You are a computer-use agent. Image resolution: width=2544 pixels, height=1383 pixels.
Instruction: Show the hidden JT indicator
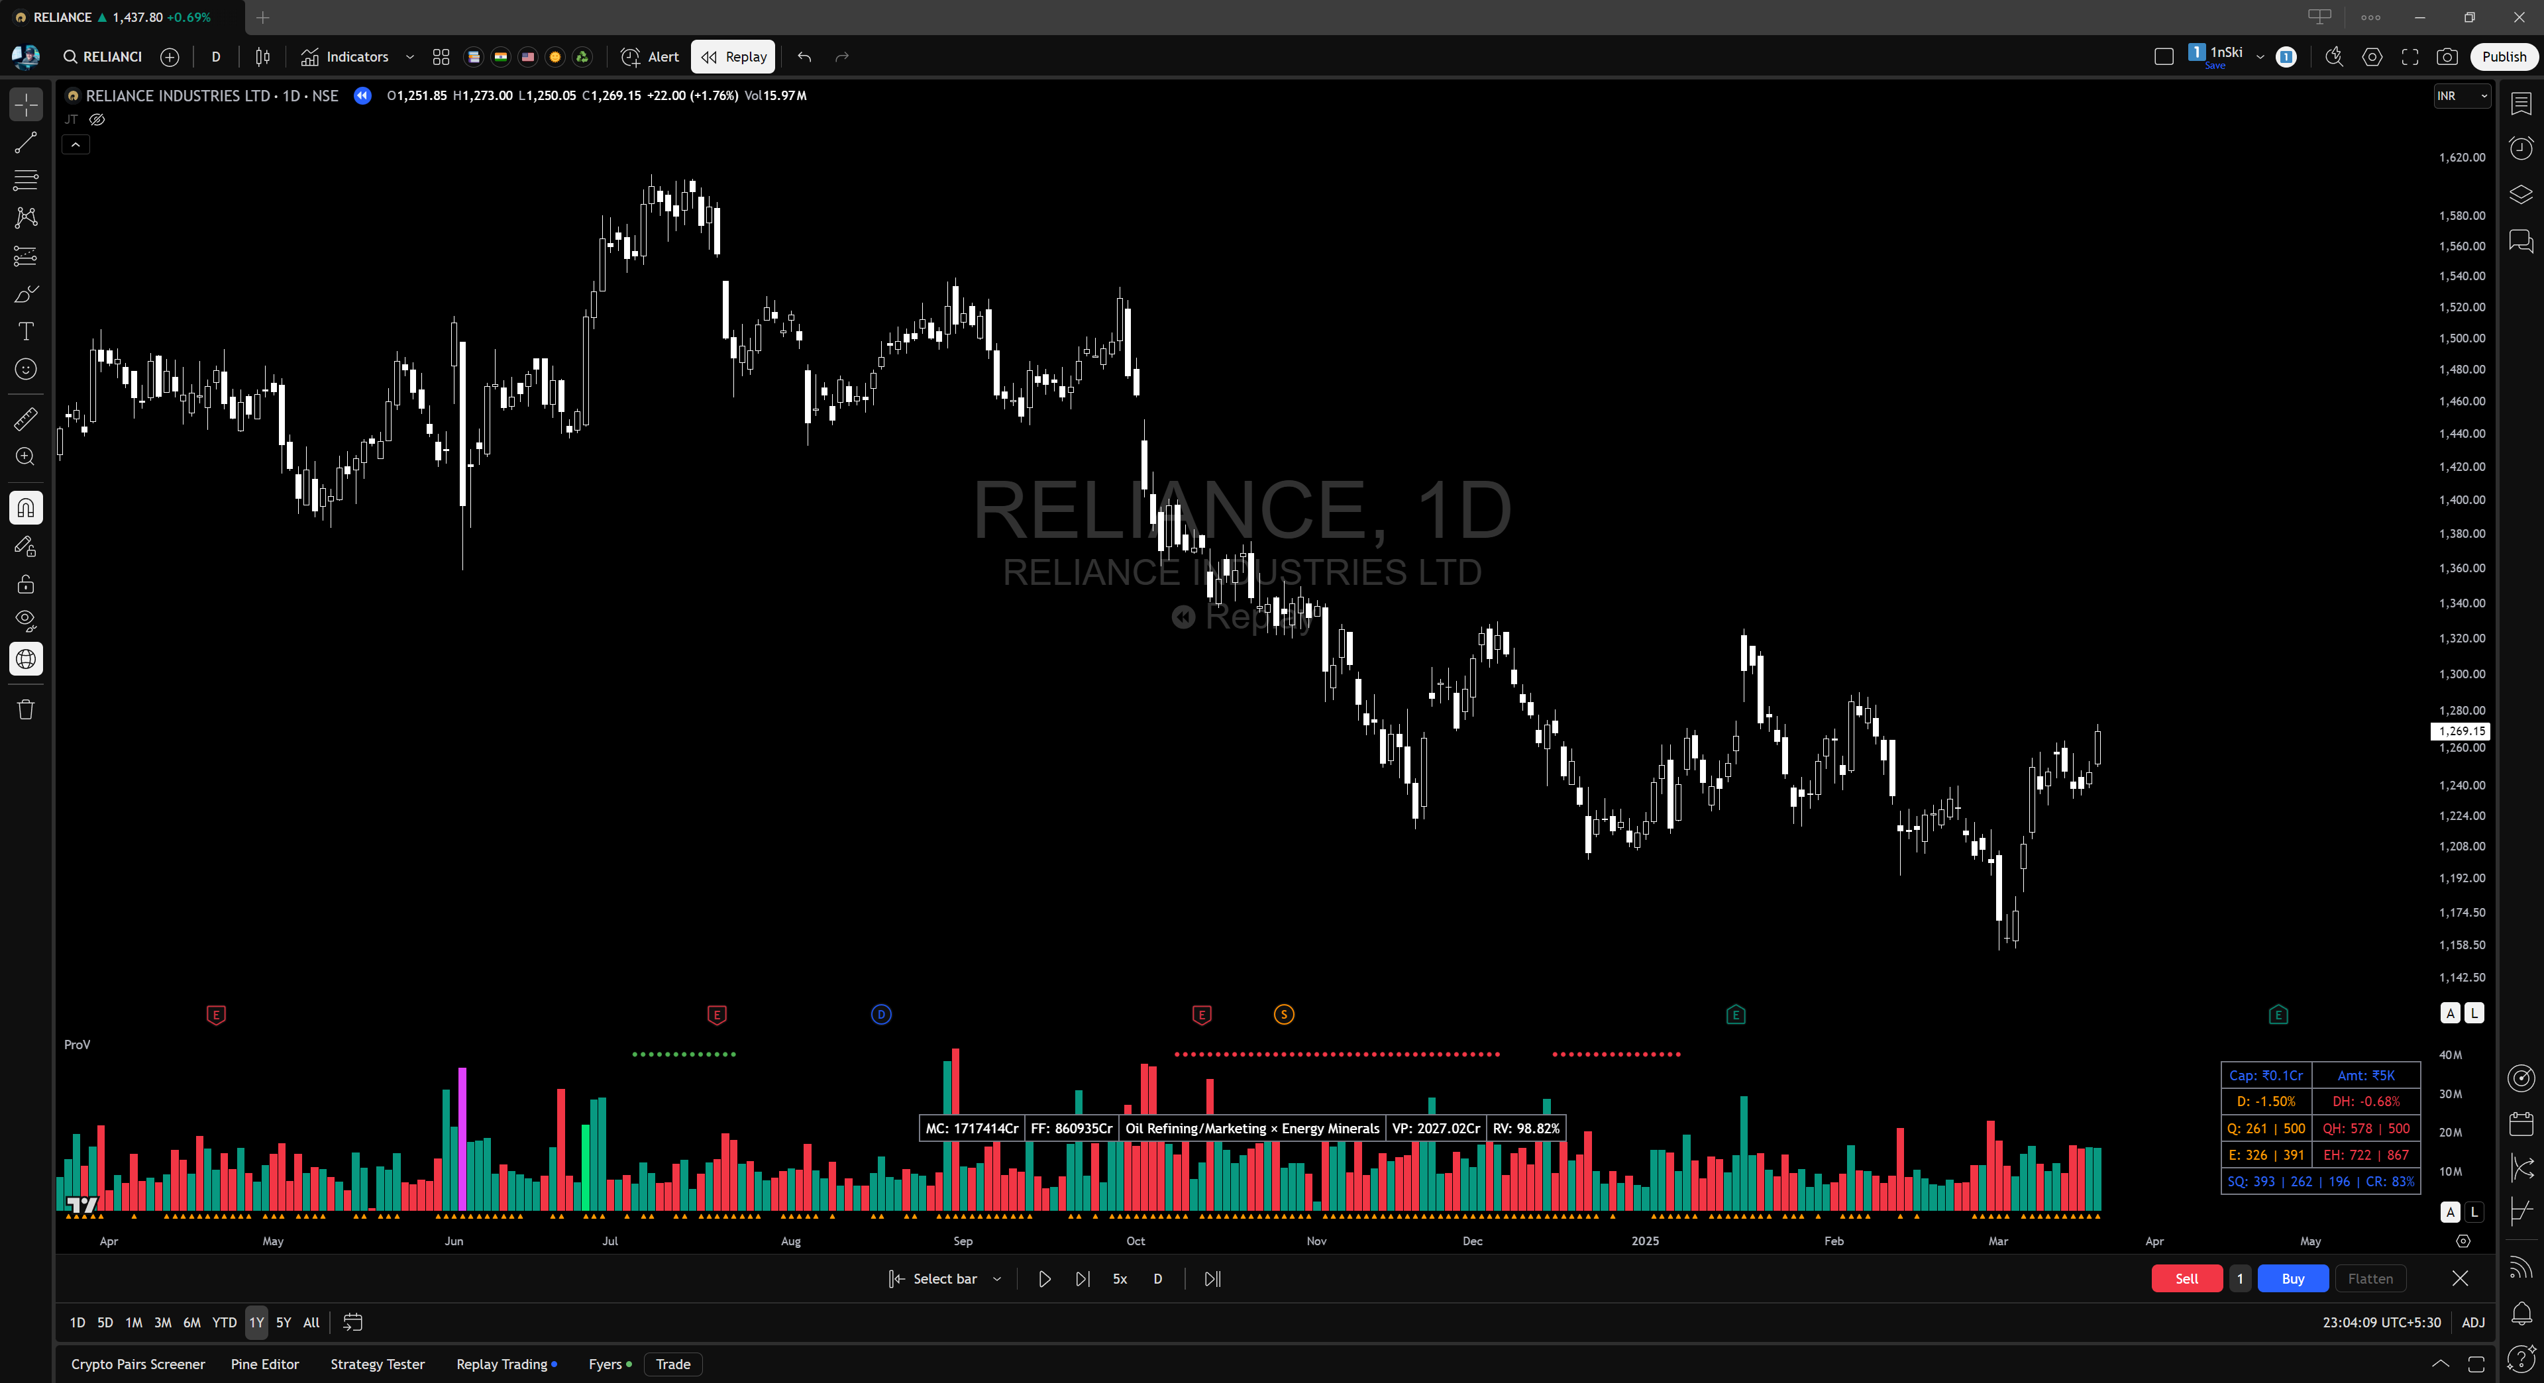tap(97, 119)
